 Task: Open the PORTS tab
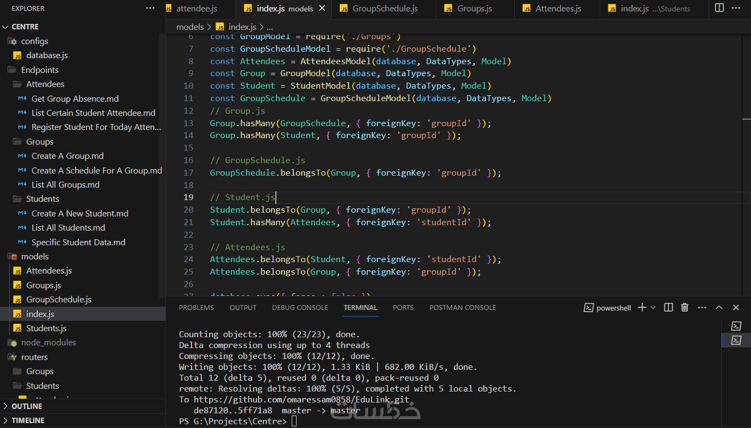click(x=403, y=308)
